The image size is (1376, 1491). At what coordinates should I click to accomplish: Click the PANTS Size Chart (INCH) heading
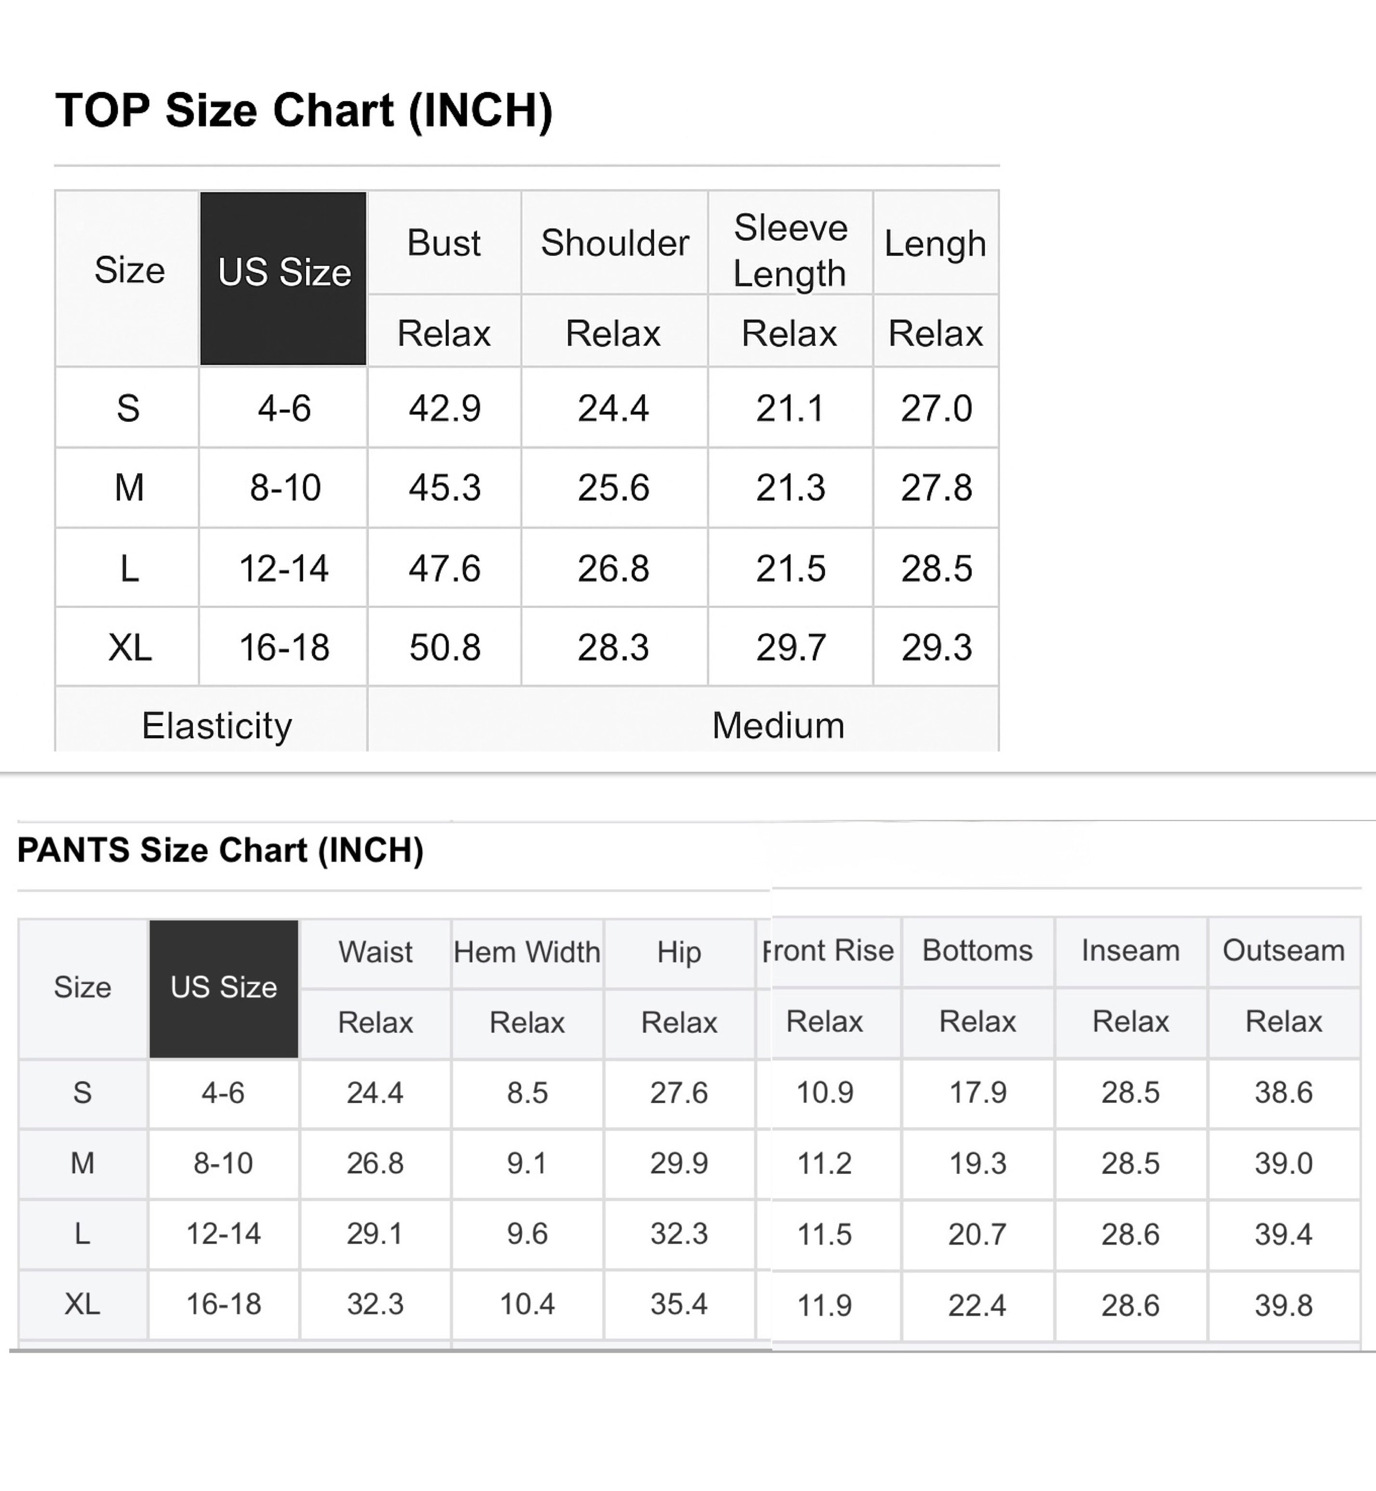221,850
